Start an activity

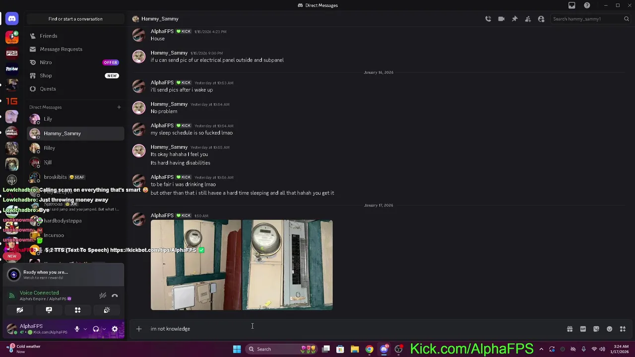77,310
